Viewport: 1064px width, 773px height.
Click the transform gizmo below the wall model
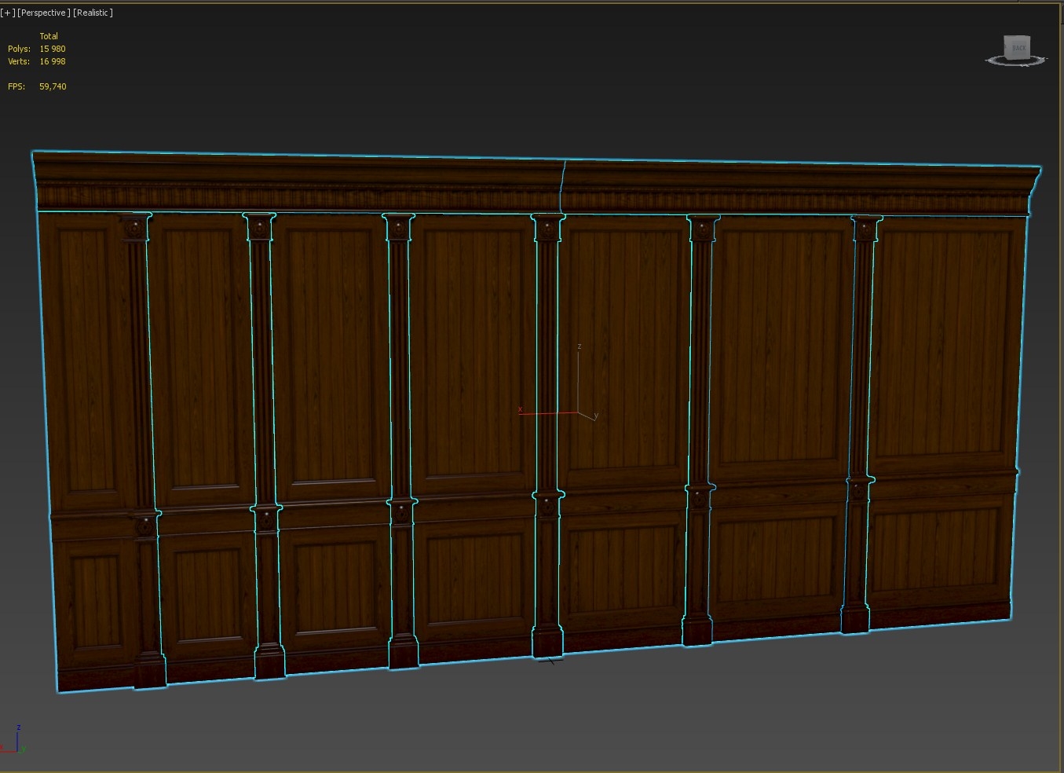pyautogui.click(x=550, y=661)
